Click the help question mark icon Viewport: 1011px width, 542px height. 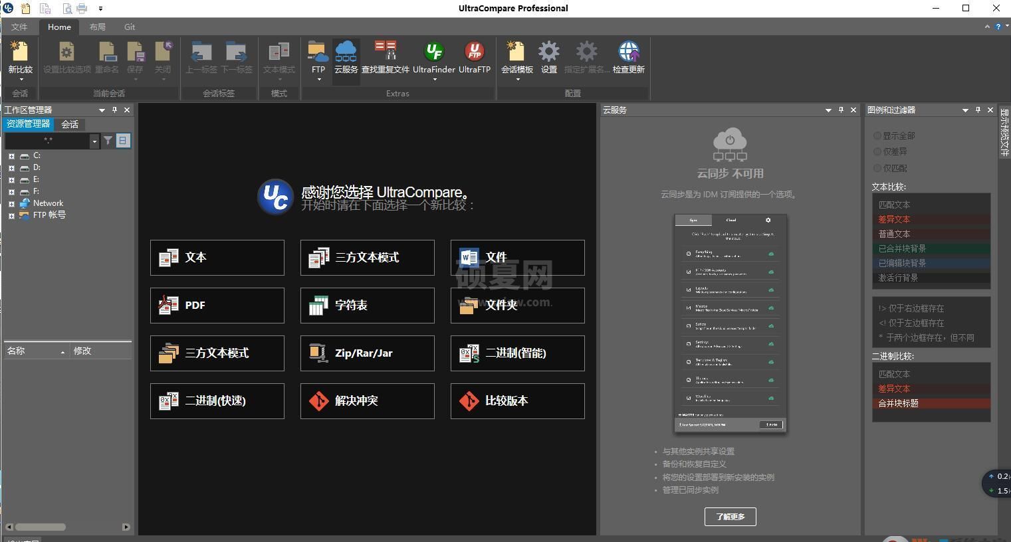click(x=998, y=27)
